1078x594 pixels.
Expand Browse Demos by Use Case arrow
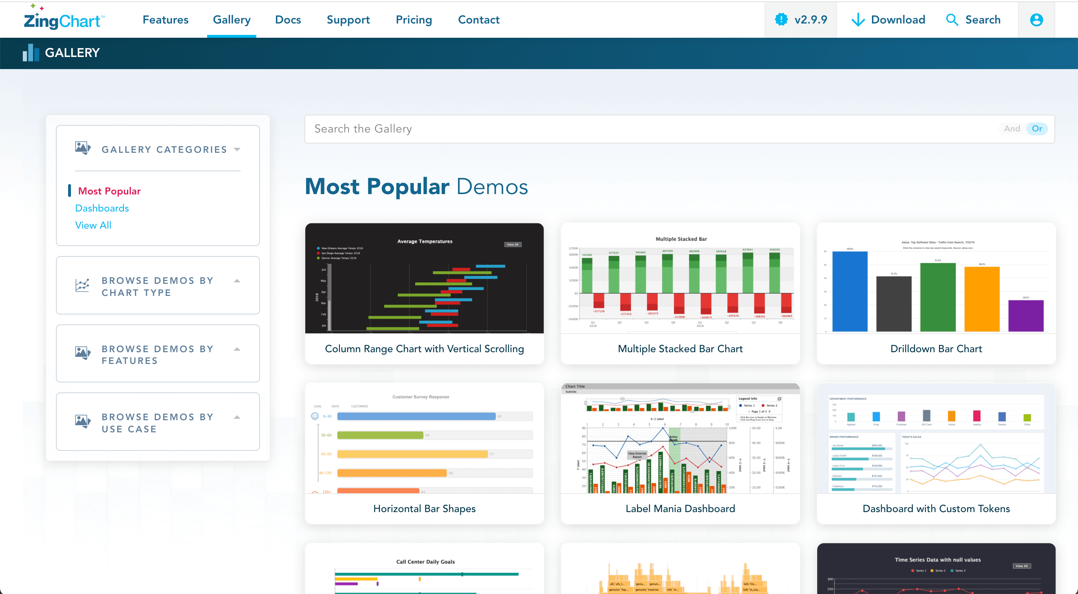coord(237,417)
